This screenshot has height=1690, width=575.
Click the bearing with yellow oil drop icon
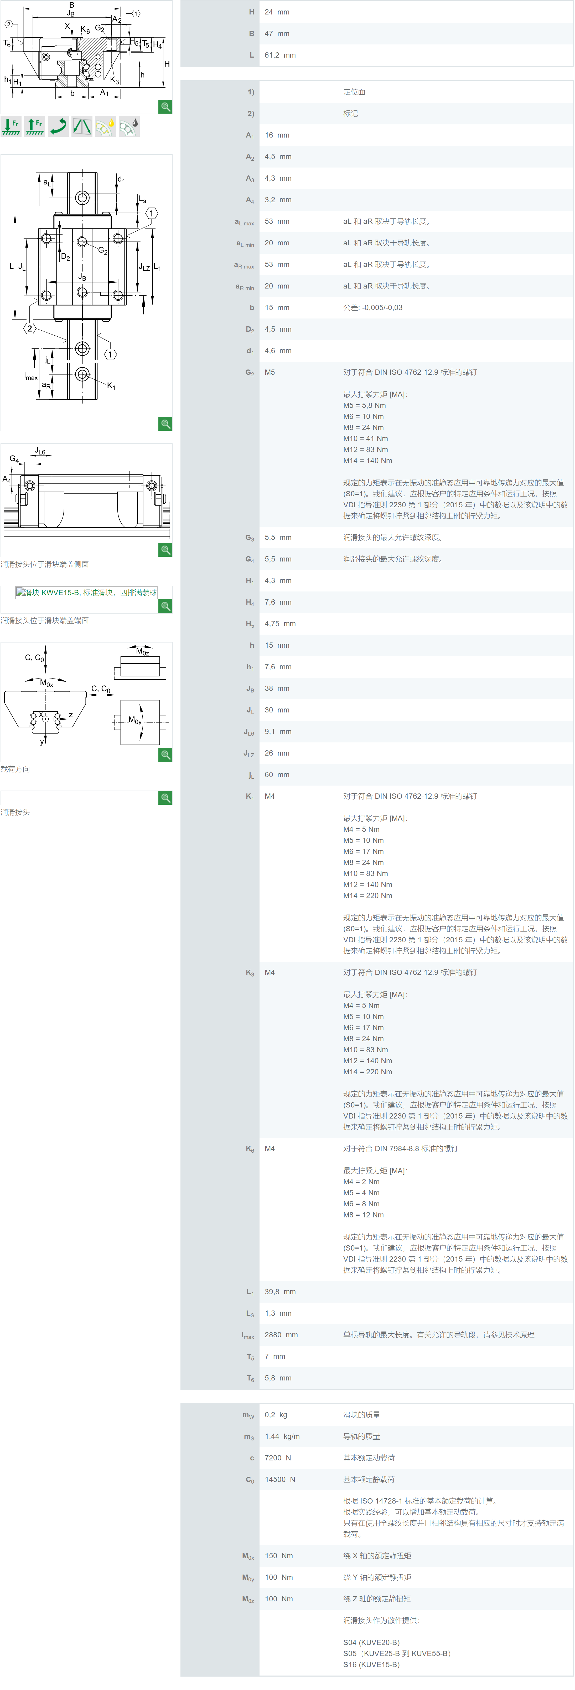[x=105, y=126]
